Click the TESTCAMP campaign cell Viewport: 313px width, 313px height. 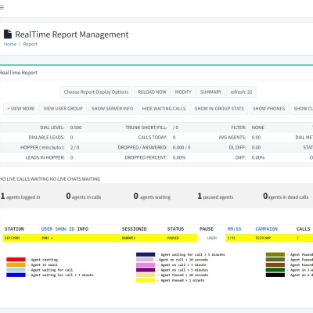263,238
